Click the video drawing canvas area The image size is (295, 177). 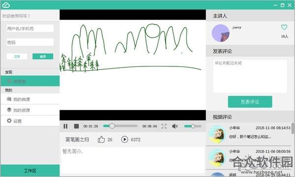pyautogui.click(x=133, y=65)
